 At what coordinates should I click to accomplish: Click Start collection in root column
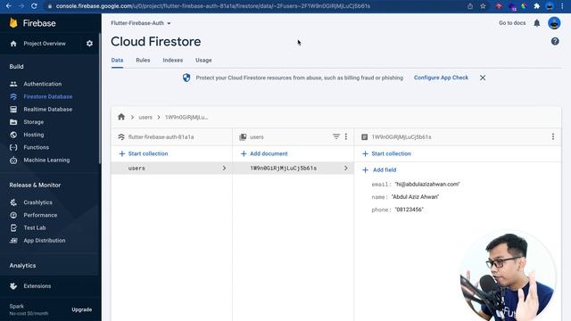[144, 153]
